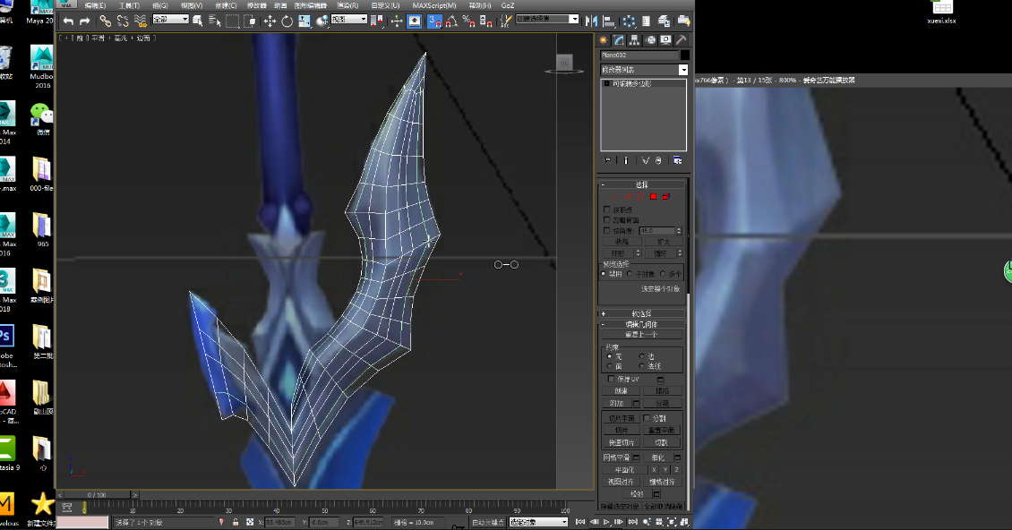Viewport: 1012px width, 530px height.
Task: Select the Select and Link chain tool
Action: click(105, 21)
